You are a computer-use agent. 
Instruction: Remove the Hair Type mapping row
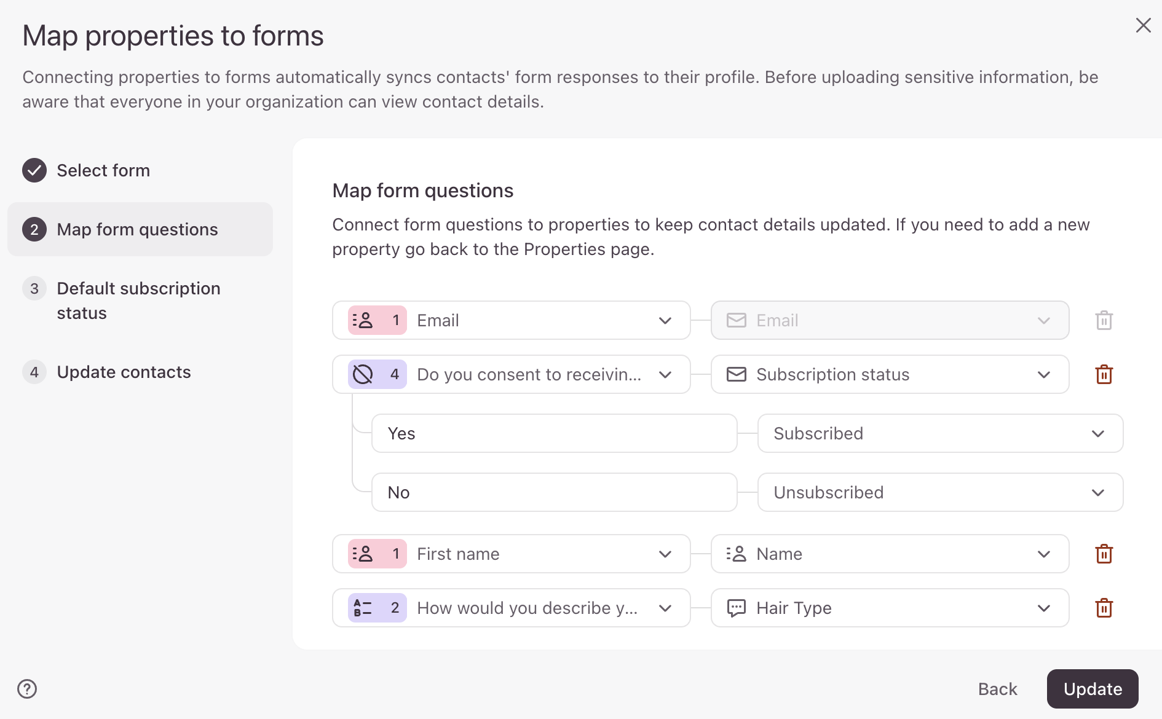pyautogui.click(x=1104, y=608)
